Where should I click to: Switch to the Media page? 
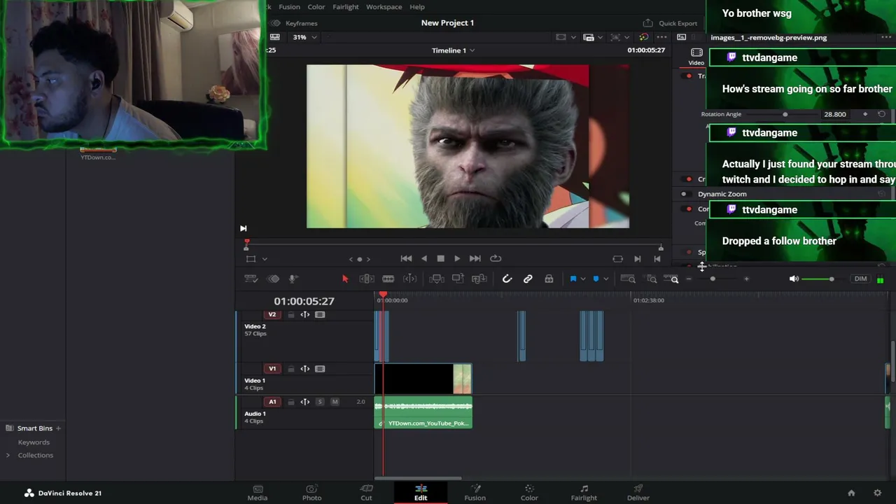(257, 493)
